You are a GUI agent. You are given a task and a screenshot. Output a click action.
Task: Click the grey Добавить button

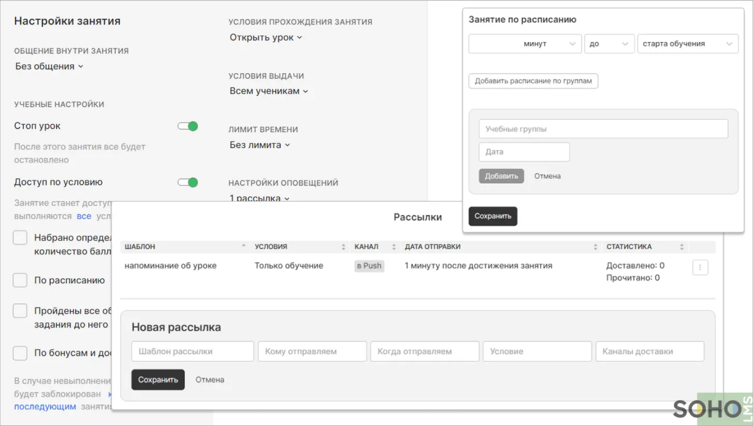tap(501, 176)
